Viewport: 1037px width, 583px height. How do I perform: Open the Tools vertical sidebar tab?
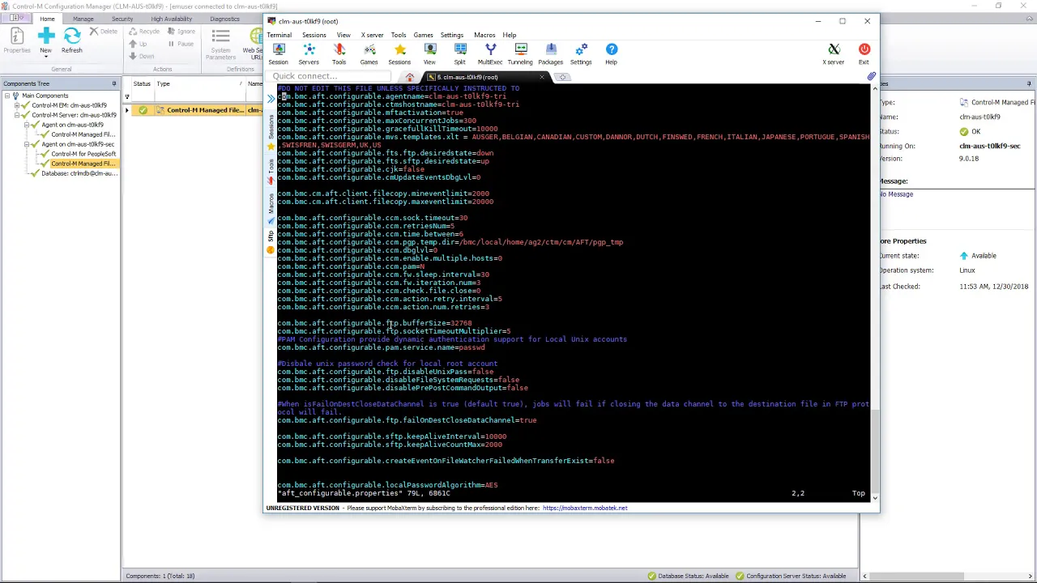(271, 171)
